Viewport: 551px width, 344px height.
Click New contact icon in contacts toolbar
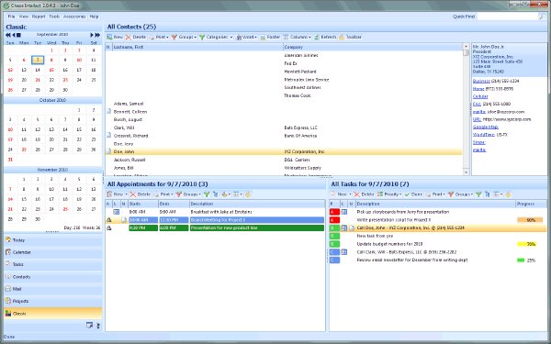[x=109, y=38]
